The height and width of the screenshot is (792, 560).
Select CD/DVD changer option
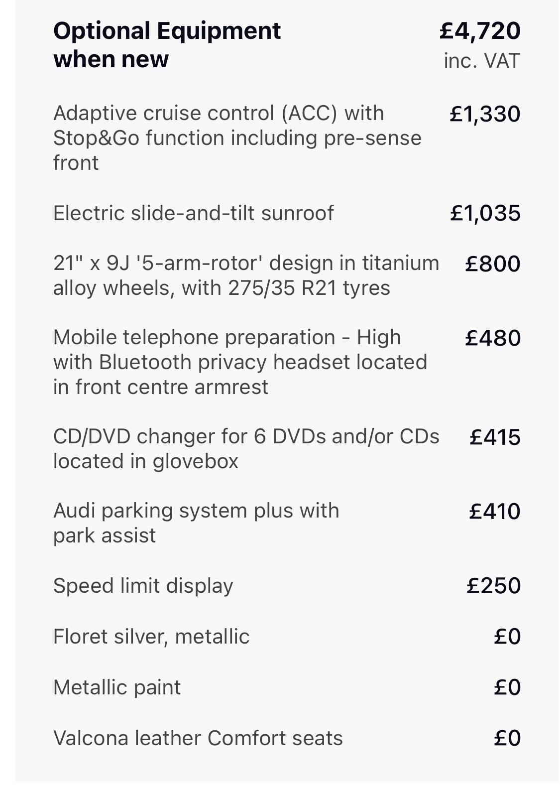(x=246, y=449)
